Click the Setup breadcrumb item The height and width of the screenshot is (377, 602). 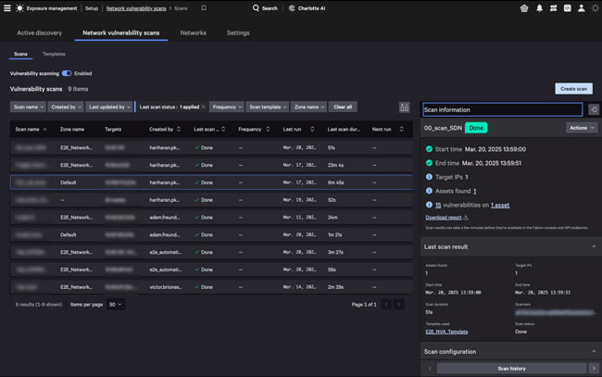pyautogui.click(x=92, y=8)
